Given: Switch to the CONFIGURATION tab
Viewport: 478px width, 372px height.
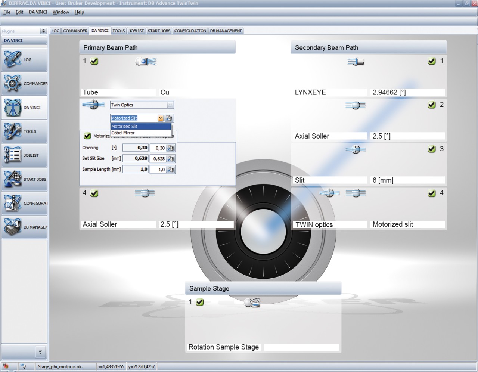Looking at the screenshot, I should tap(190, 31).
